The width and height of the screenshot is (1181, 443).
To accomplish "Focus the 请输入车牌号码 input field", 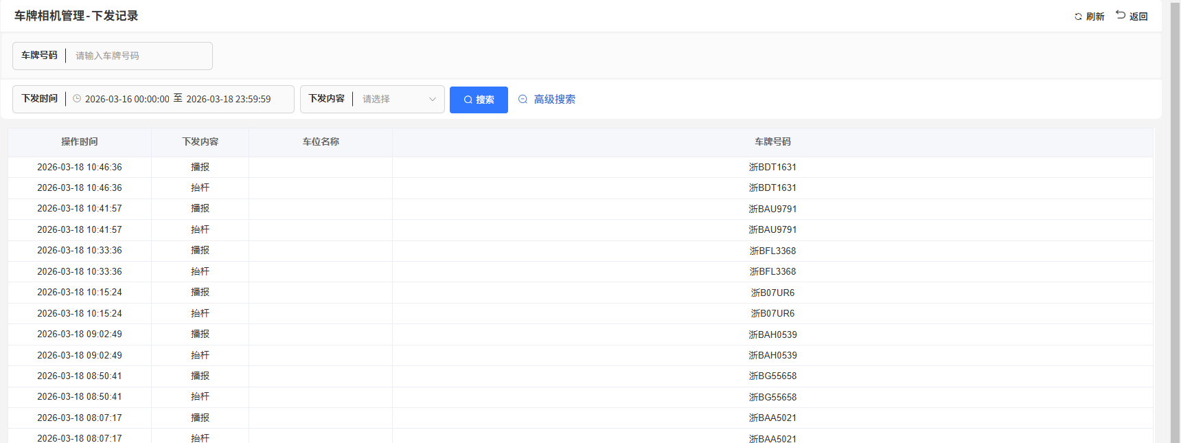I will point(139,56).
